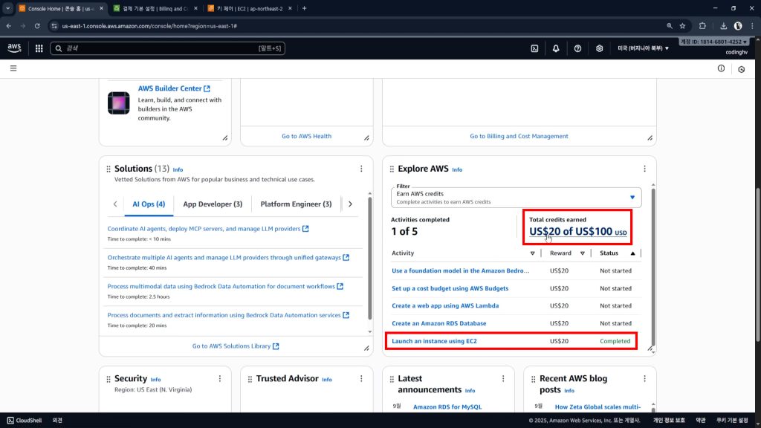Open Solutions widget three-dot menu
Screen dimensions: 761x428
pos(361,169)
